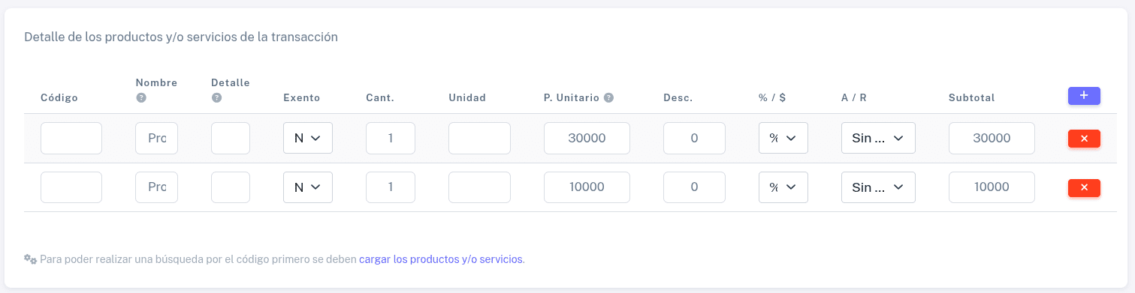This screenshot has width=1135, height=293.
Task: Click the 'Unidad' column header
Action: coord(467,97)
